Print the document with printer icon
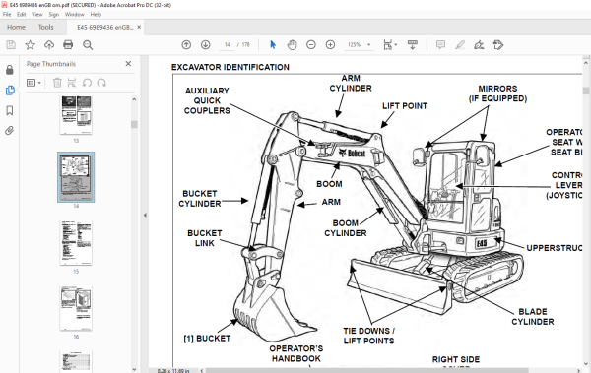Screen dimensions: 591x373 [68, 45]
